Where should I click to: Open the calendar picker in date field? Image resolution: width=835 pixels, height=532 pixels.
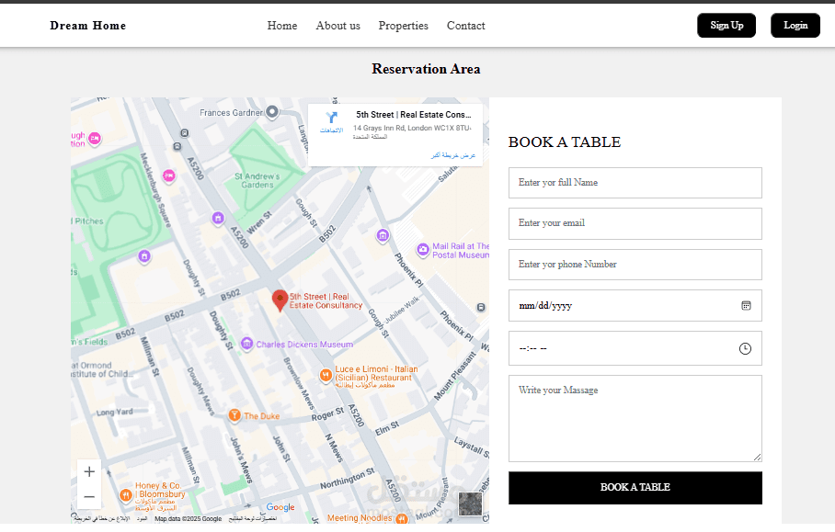coord(746,306)
